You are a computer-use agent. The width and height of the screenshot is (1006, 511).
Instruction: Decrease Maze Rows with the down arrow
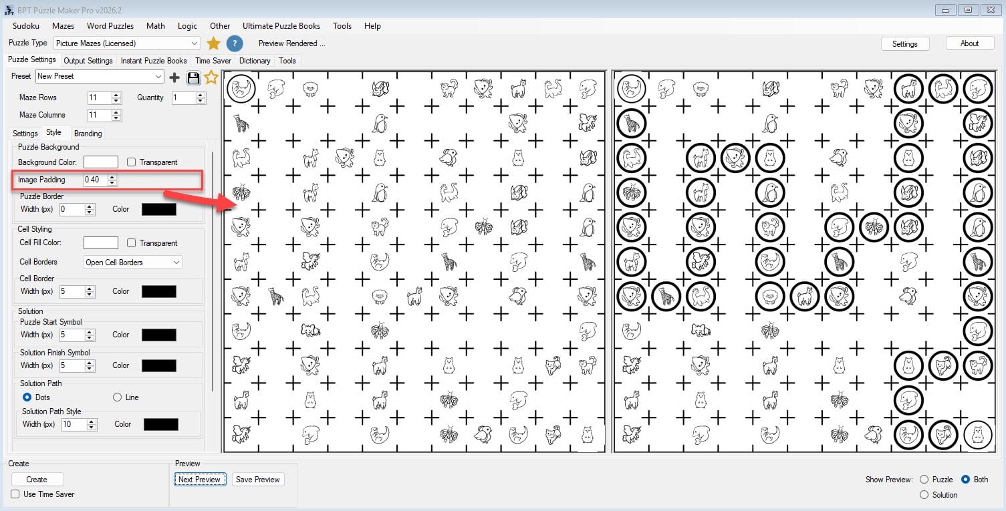pos(117,101)
